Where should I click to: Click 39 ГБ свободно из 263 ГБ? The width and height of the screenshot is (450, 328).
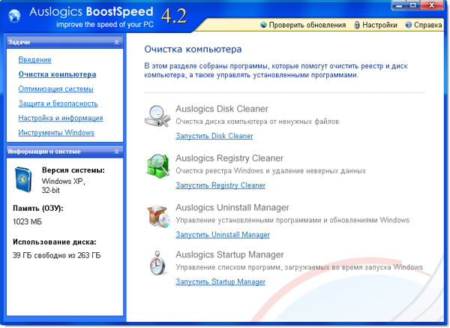coord(56,255)
